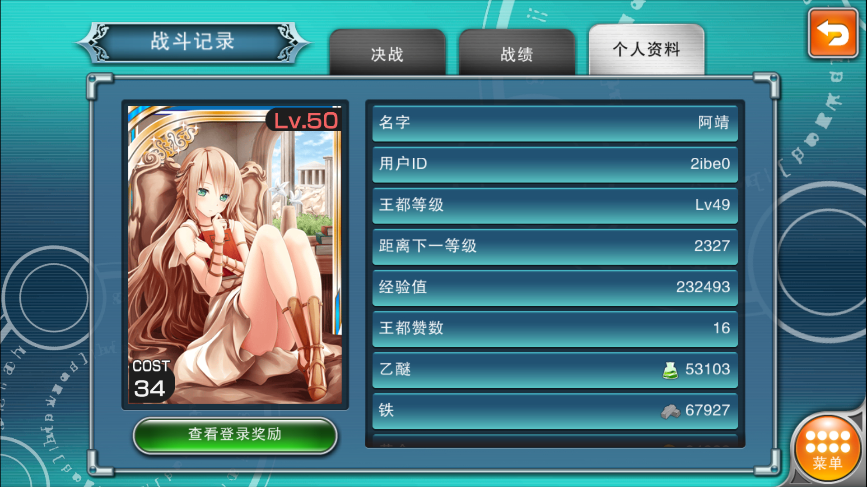Select the 王都赞数 row
The height and width of the screenshot is (487, 867).
(x=555, y=328)
